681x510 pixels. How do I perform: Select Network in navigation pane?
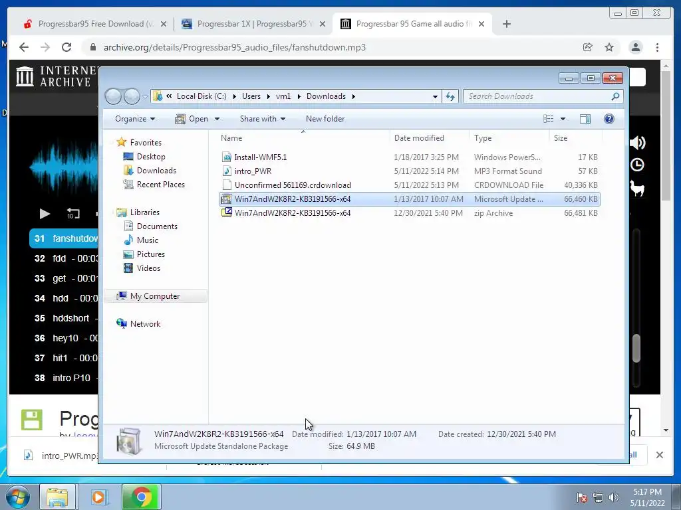point(145,323)
